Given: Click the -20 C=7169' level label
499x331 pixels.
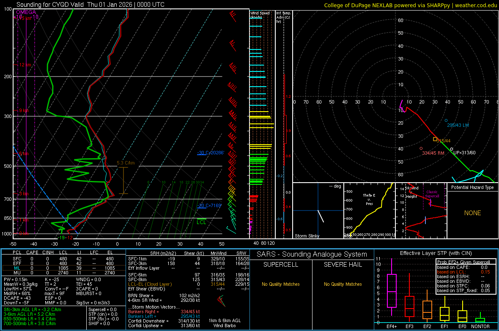Looking at the screenshot, I should 209,205.
